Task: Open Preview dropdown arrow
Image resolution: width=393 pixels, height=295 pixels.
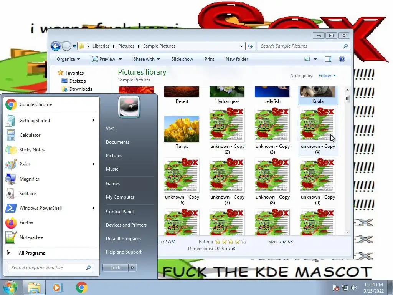Action: [120, 59]
